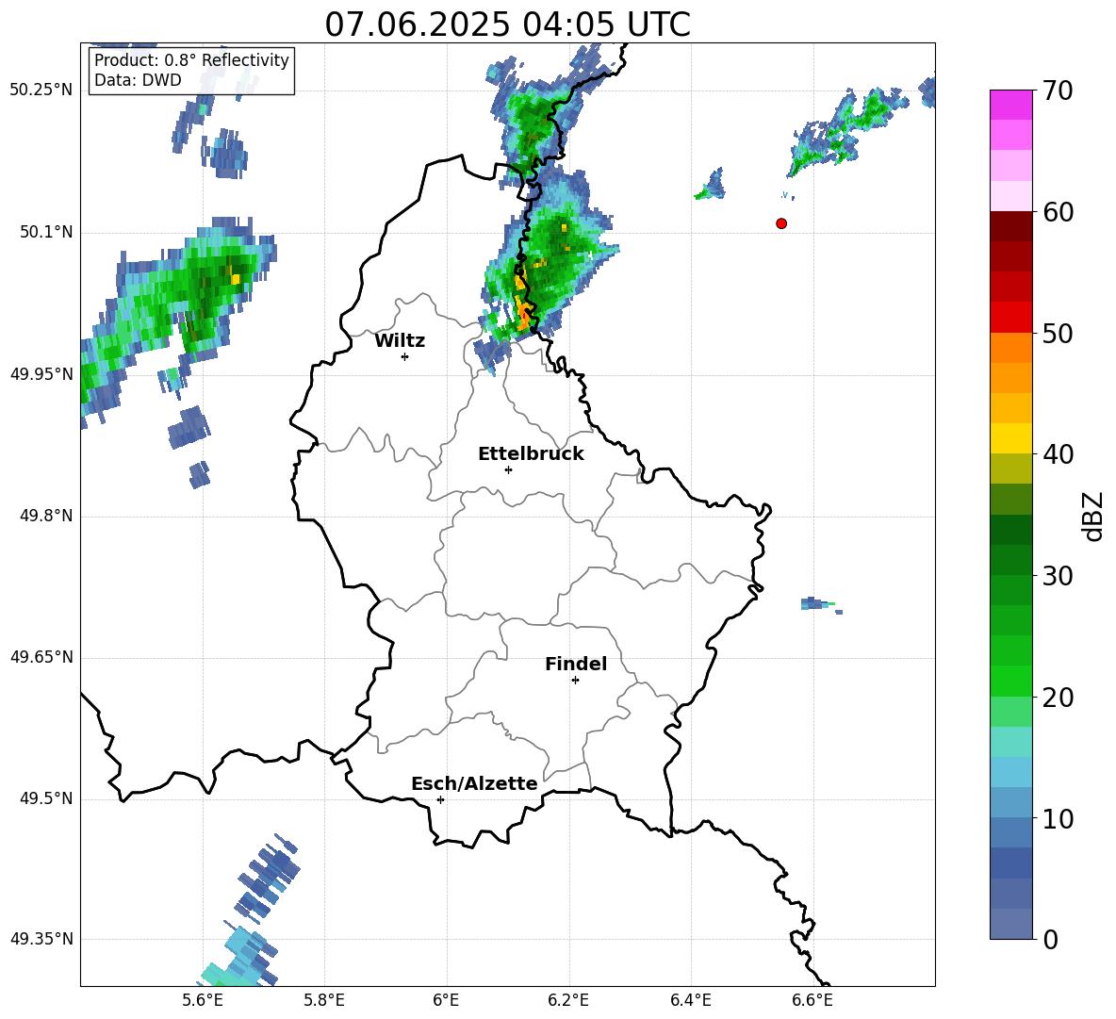Click the 70 tick label on colorbar
The height and width of the screenshot is (1019, 1116).
[x=1058, y=91]
